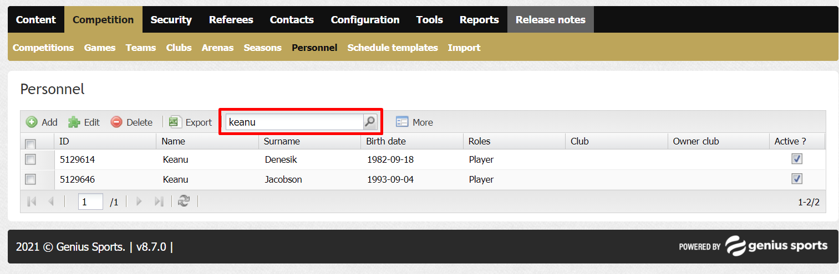Click the page number input box
The width and height of the screenshot is (839, 274).
tap(90, 202)
